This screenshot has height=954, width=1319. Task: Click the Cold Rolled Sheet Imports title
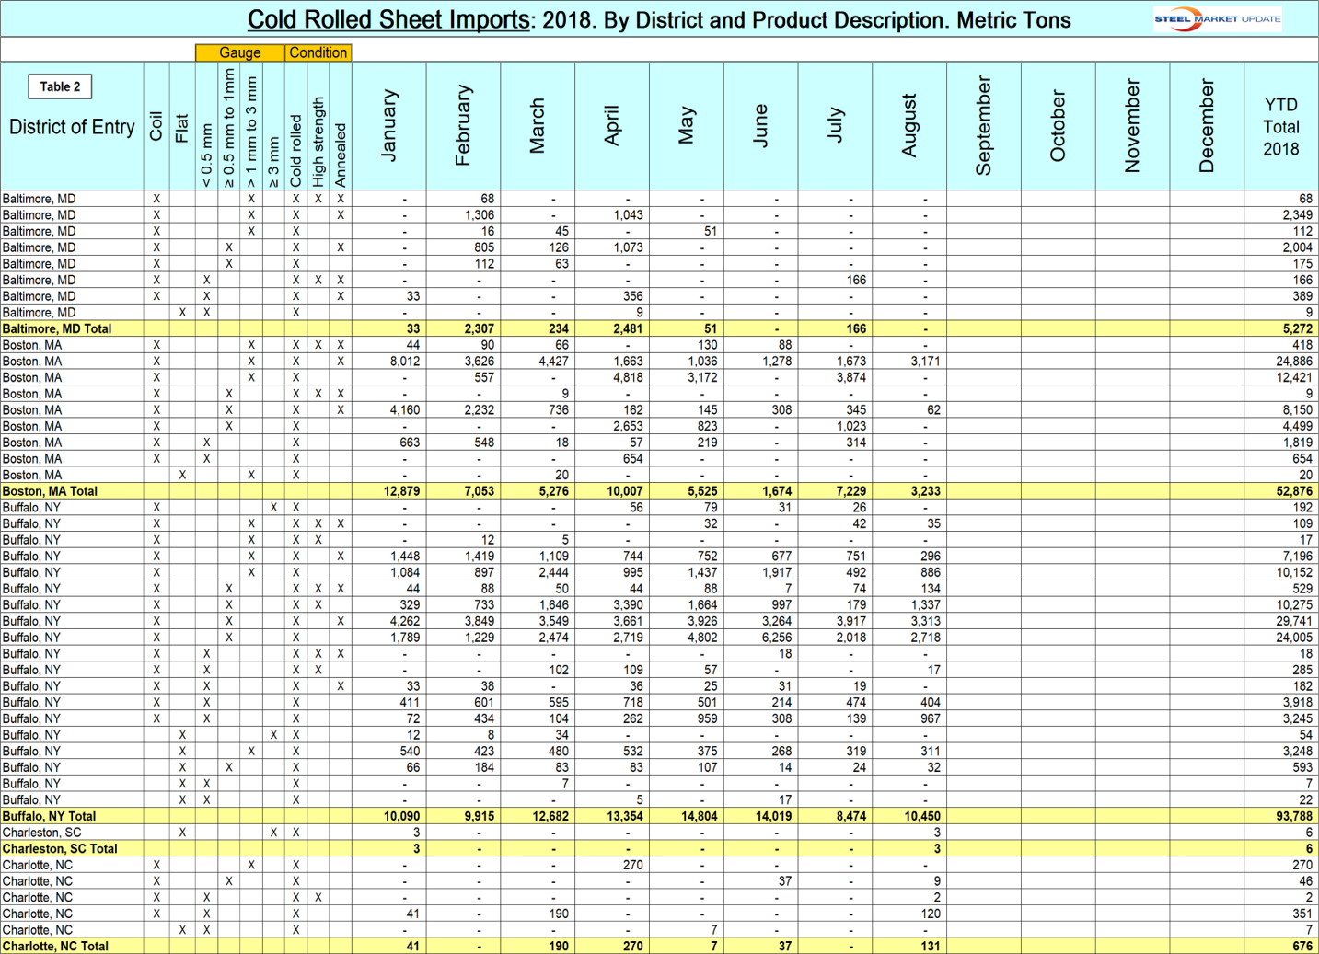pos(388,20)
